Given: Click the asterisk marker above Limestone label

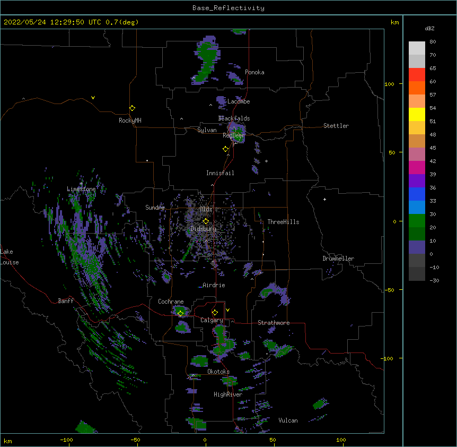Looking at the screenshot, I should click(81, 184).
